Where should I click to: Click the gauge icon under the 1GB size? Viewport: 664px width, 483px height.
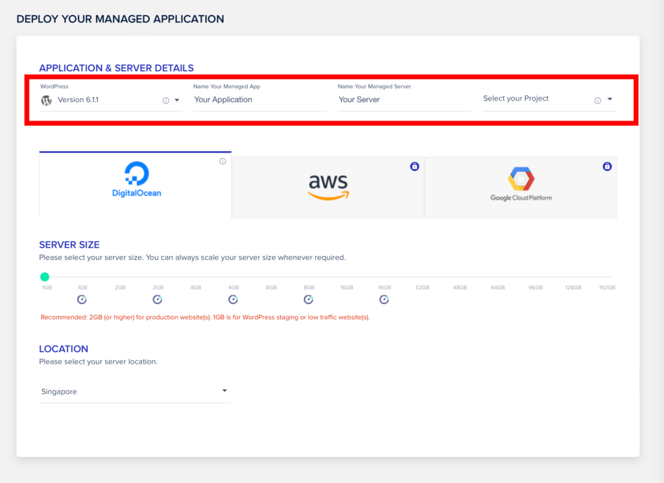82,300
